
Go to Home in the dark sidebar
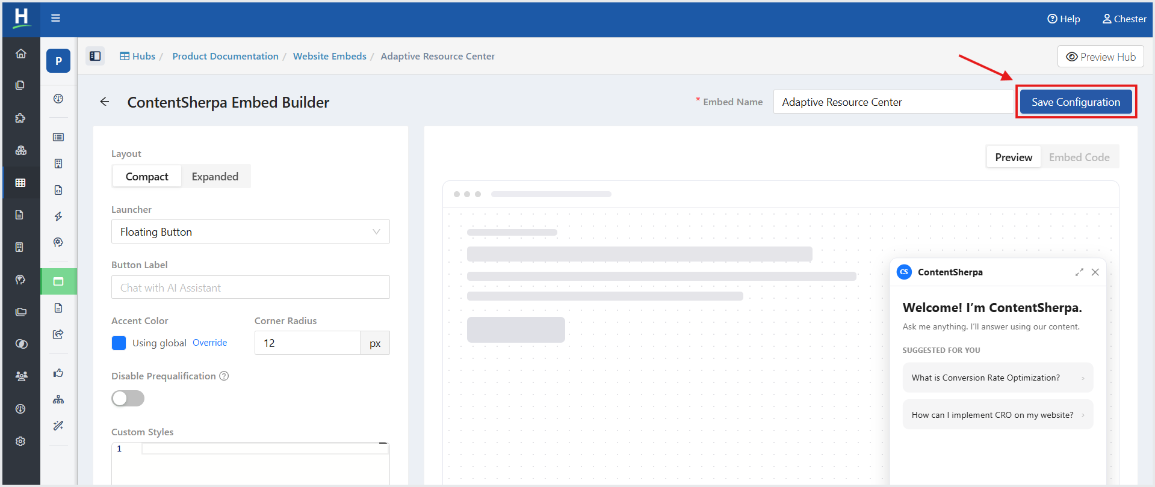pos(20,54)
